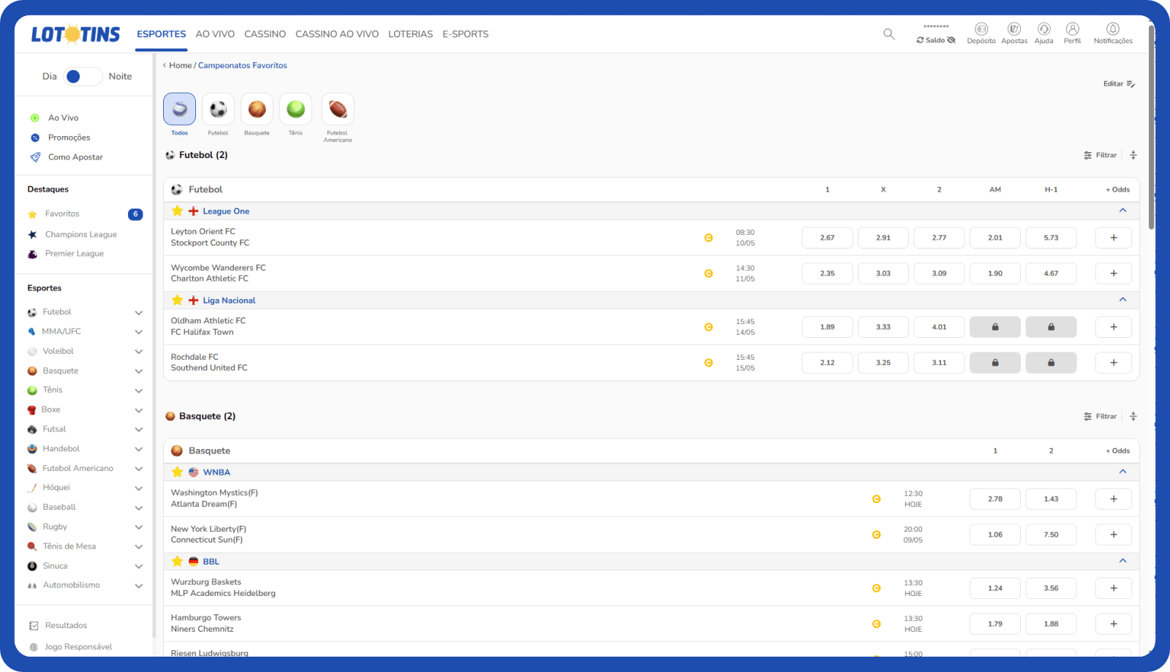1170x672 pixels.
Task: Open the search magnifier icon
Action: tap(888, 34)
